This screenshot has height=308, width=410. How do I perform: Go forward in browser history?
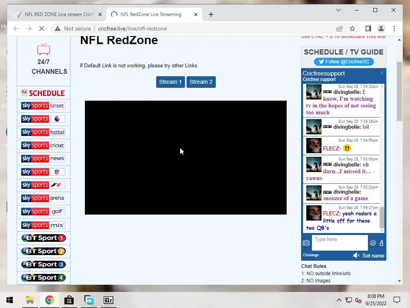point(29,28)
